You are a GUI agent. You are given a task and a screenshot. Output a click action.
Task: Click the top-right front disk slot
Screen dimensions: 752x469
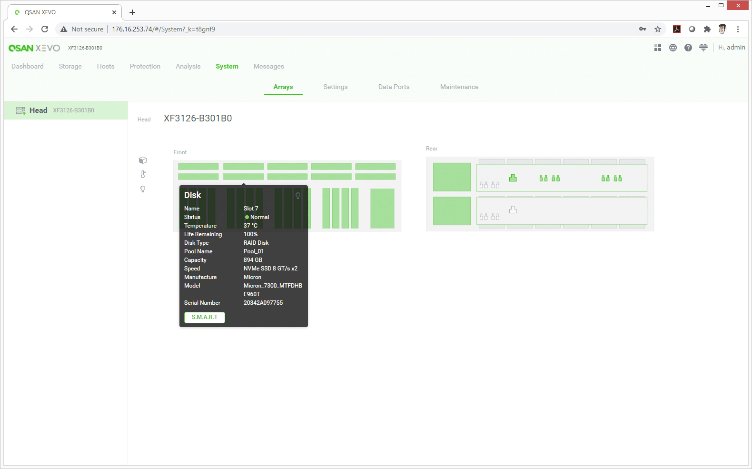tap(376, 167)
